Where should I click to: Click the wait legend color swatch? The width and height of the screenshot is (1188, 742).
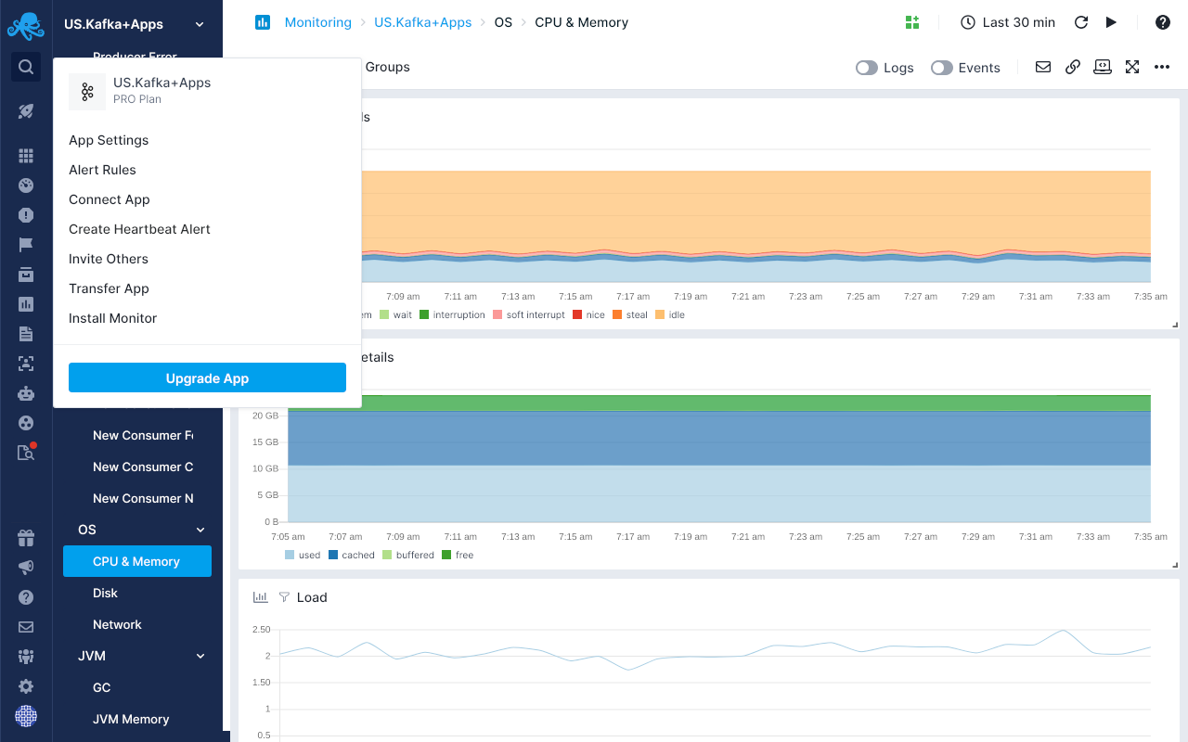(x=384, y=315)
